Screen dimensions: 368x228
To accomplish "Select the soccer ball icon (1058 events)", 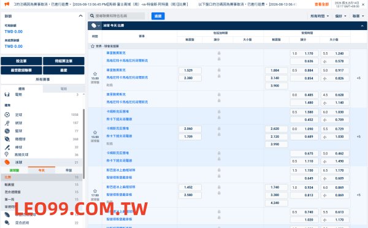I will (x=7, y=115).
